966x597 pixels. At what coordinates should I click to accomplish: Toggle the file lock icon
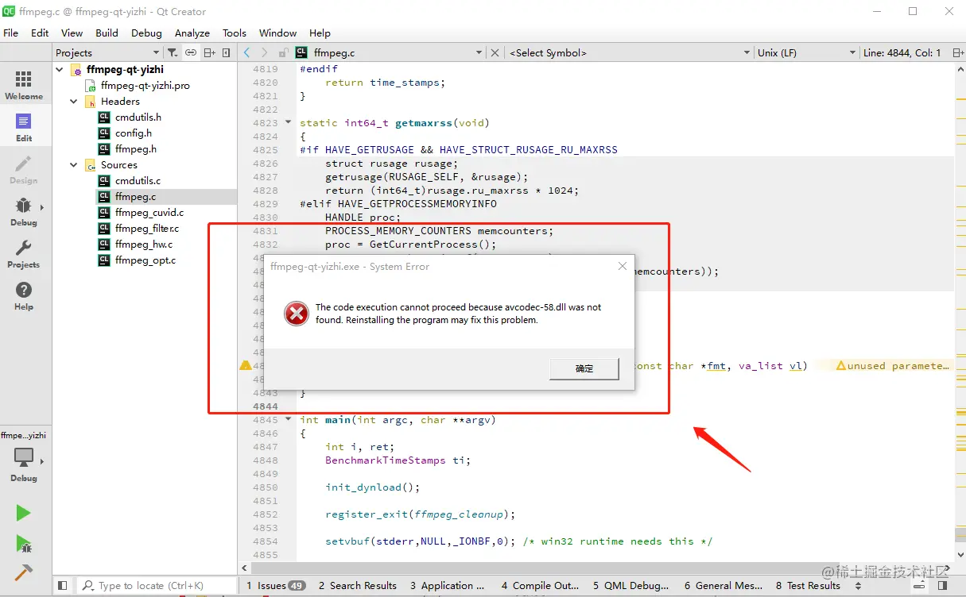pos(283,52)
